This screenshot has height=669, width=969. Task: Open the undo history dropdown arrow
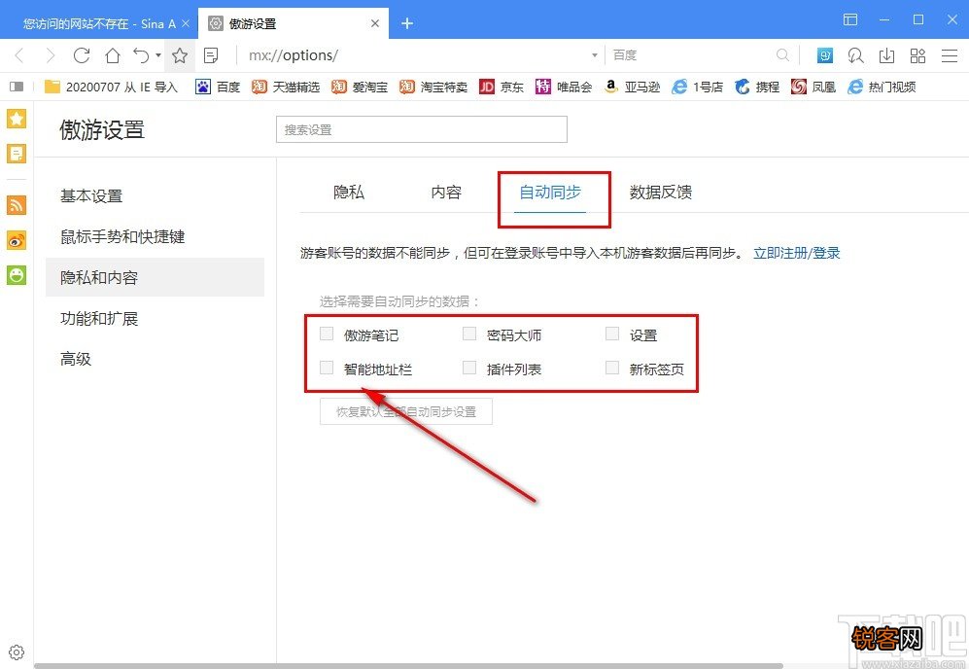pyautogui.click(x=158, y=55)
